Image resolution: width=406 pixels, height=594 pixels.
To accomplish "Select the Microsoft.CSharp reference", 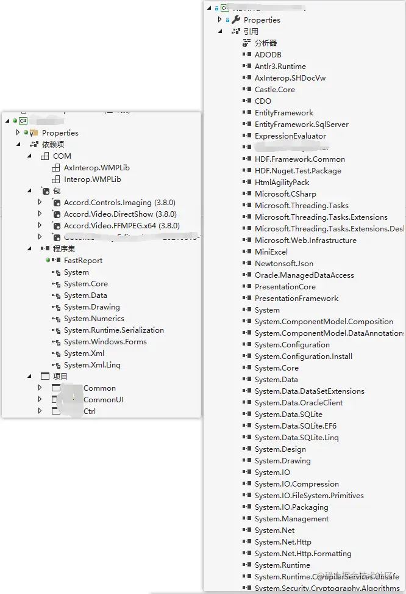I will [x=285, y=194].
